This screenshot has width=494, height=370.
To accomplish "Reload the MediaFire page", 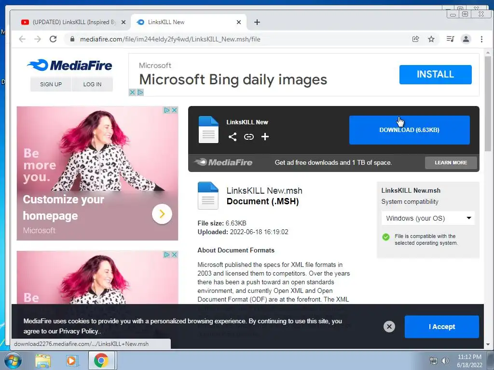I will click(53, 39).
